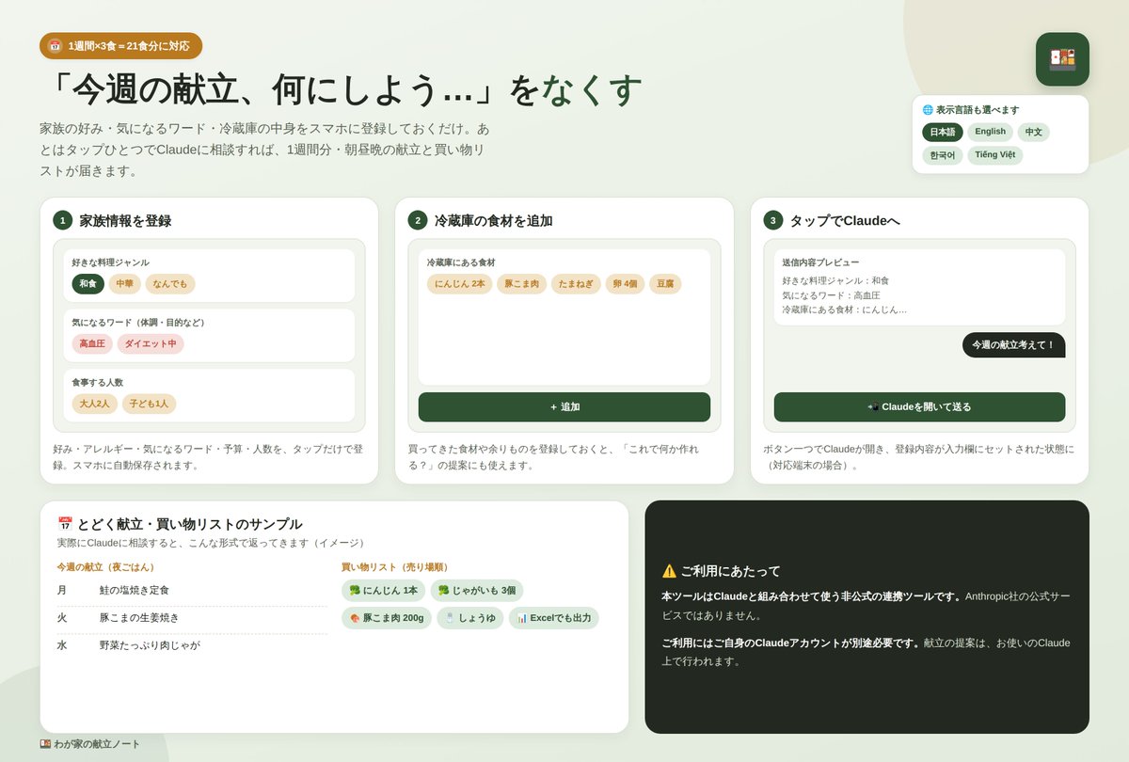Image resolution: width=1129 pixels, height=762 pixels.
Task: Click the 買い物リスト（売り場順） label
Action: click(397, 567)
